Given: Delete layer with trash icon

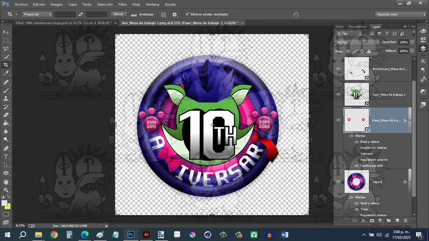Looking at the screenshot, I should 406,221.
